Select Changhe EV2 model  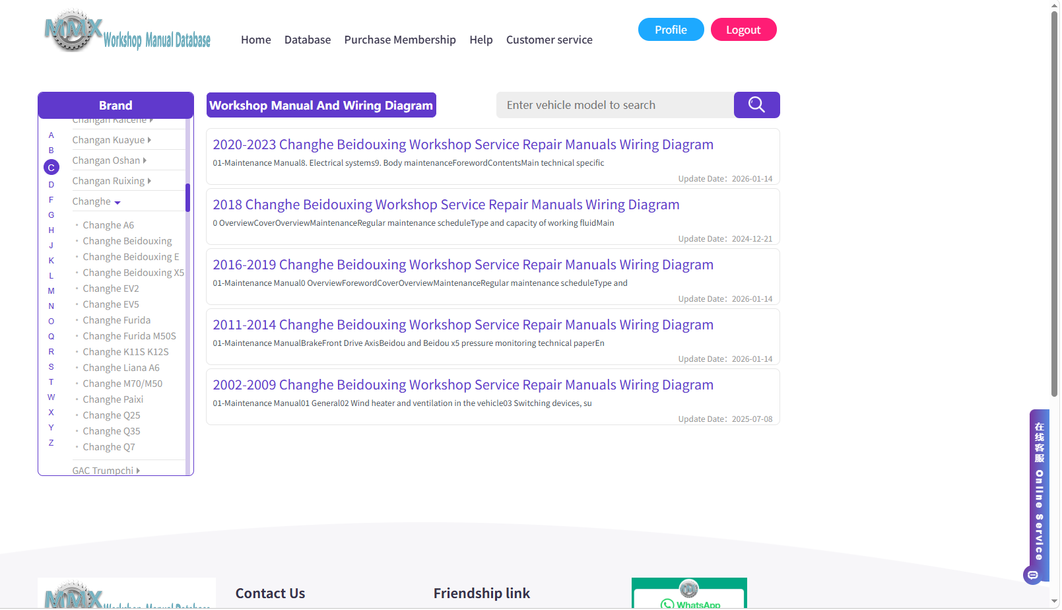111,288
